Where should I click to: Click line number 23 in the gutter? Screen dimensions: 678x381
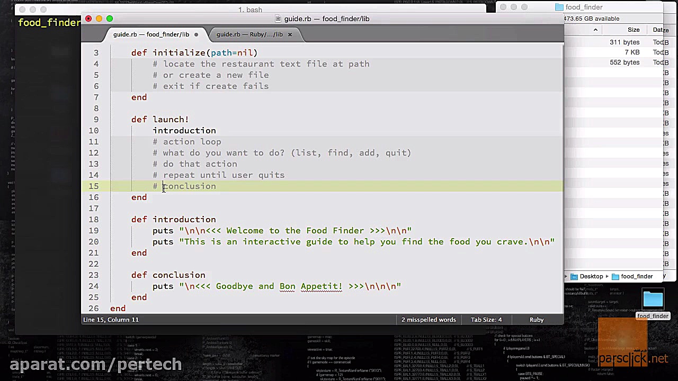pyautogui.click(x=93, y=275)
